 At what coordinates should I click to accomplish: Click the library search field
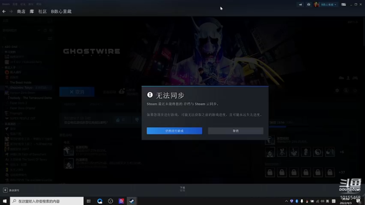[25, 38]
